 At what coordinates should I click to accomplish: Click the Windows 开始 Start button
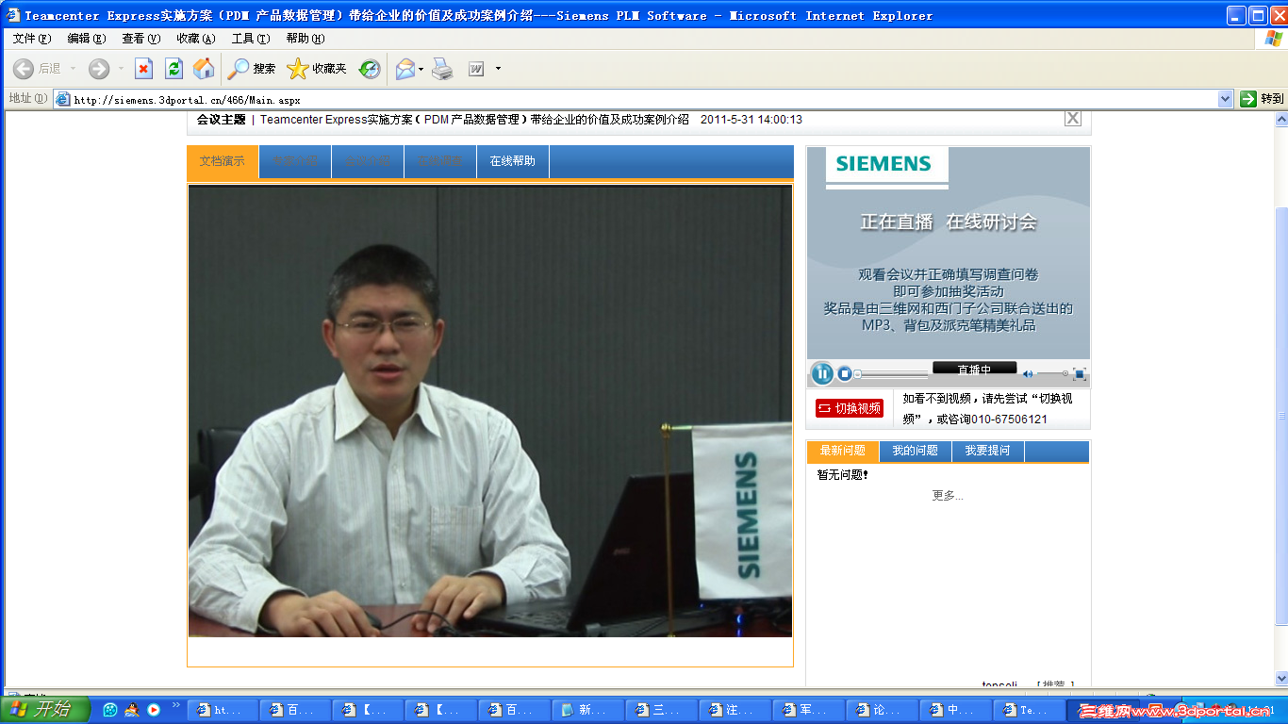pos(45,710)
